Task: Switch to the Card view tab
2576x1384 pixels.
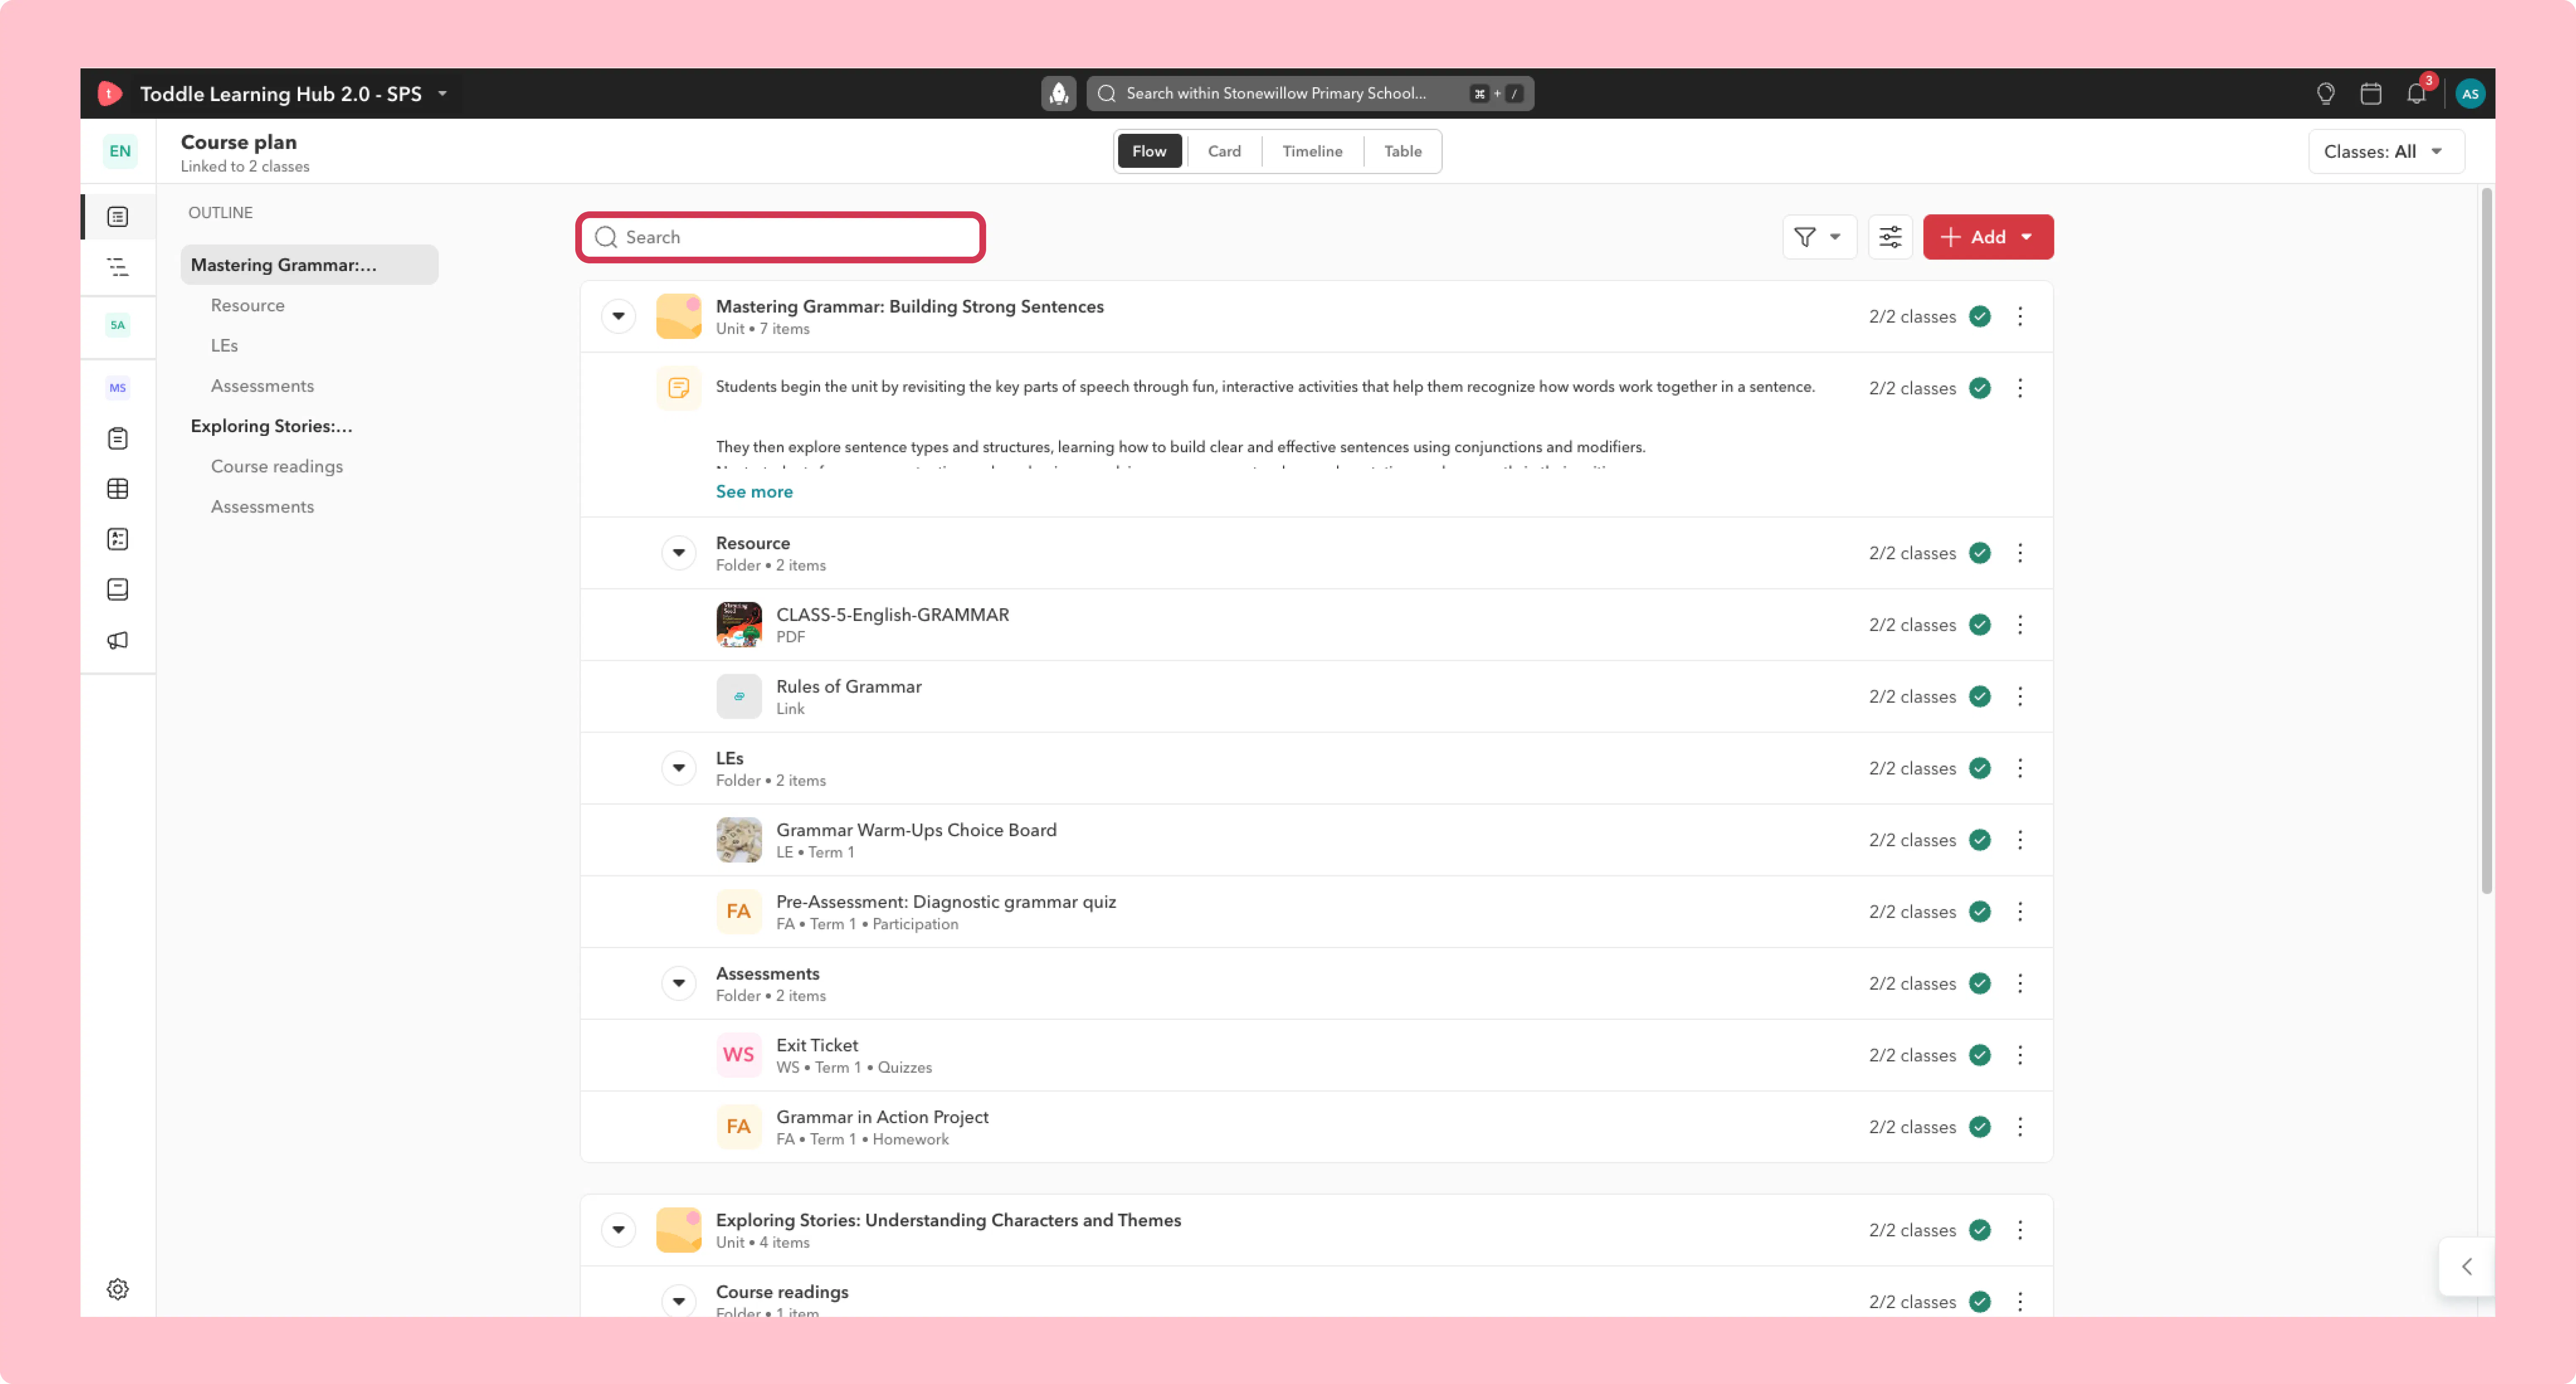Action: pos(1224,151)
